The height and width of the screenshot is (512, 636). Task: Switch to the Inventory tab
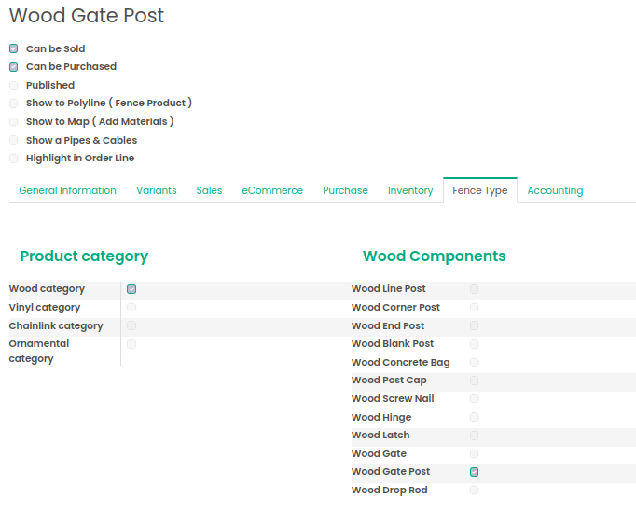410,190
